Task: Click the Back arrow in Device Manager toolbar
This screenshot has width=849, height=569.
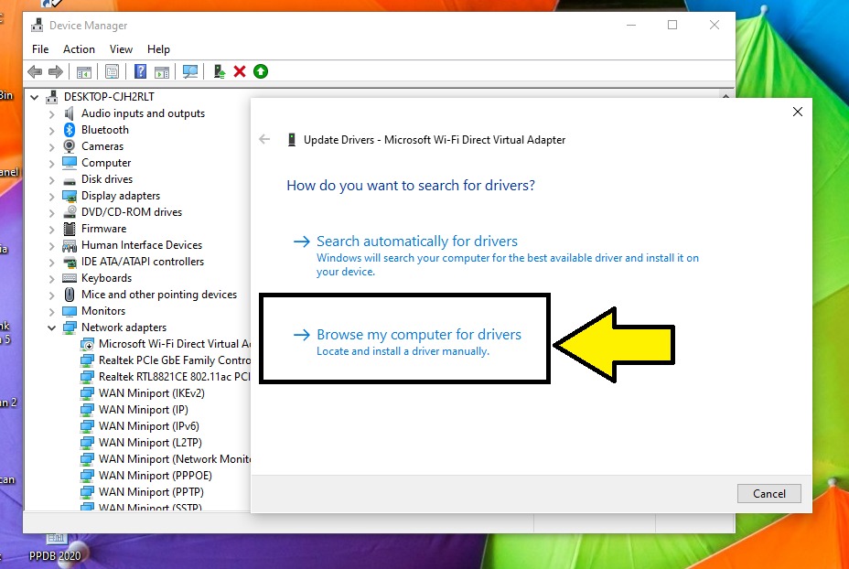Action: point(35,71)
